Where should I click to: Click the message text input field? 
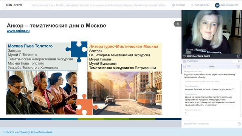coord(210,124)
